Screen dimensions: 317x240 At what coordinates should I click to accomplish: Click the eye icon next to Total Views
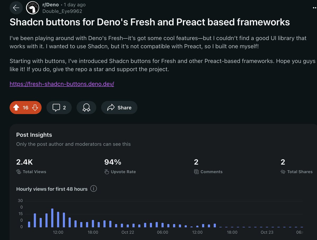(18, 172)
